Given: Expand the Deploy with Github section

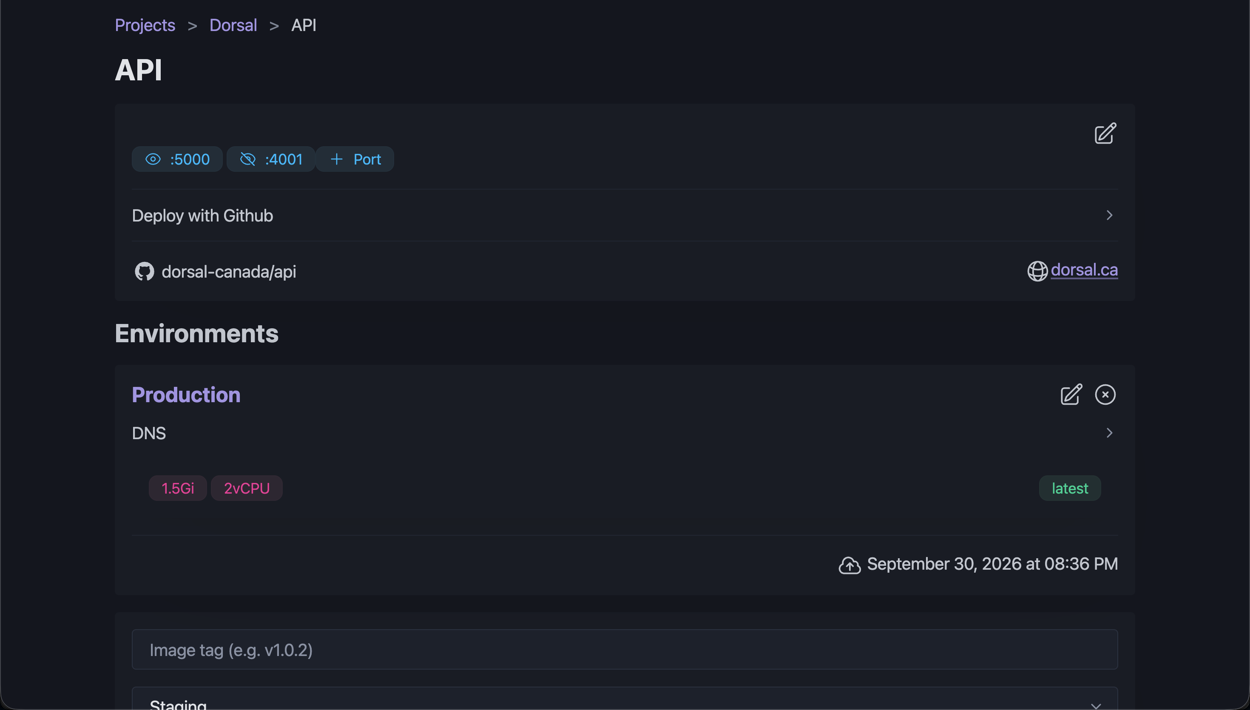Looking at the screenshot, I should [625, 215].
